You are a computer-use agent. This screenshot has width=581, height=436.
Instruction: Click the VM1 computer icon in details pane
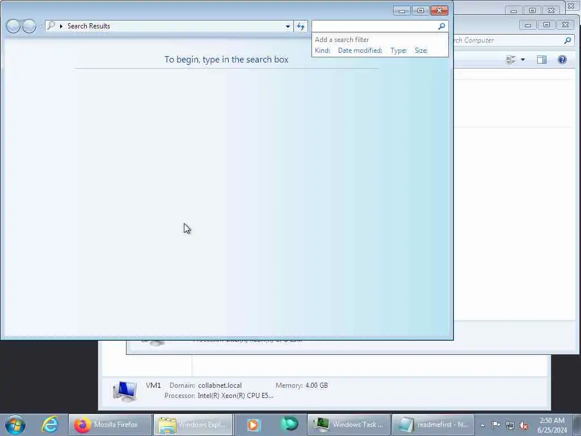(x=125, y=391)
